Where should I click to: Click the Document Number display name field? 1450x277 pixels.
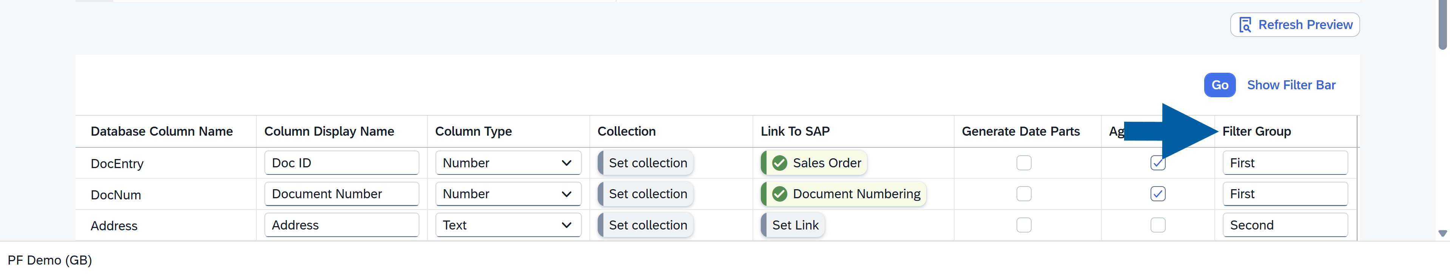point(341,194)
